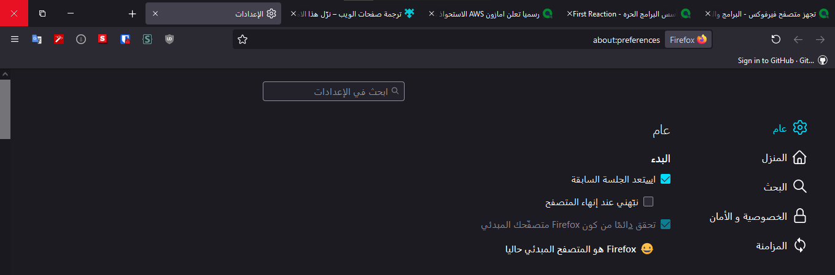Enable the نبّهني عند إنهاء المتصفح checkbox
This screenshot has width=835, height=275.
[648, 202]
